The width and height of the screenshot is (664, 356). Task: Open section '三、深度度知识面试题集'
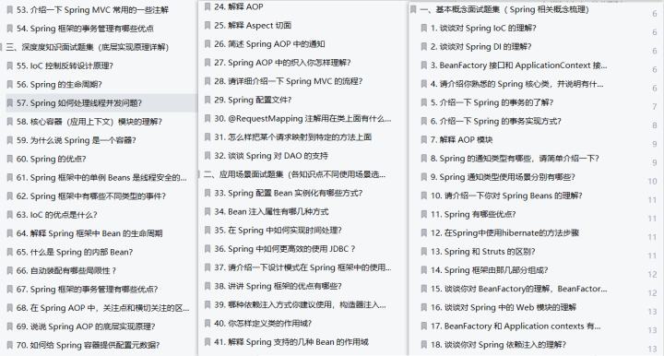[88, 47]
